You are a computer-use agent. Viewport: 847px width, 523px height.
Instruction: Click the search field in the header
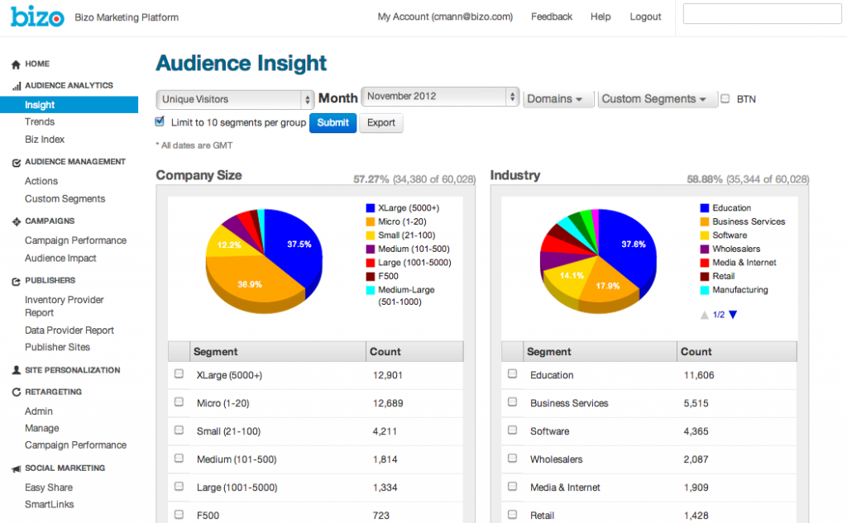[762, 13]
